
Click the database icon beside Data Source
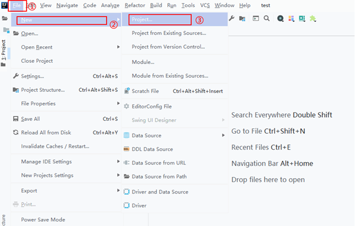click(127, 135)
